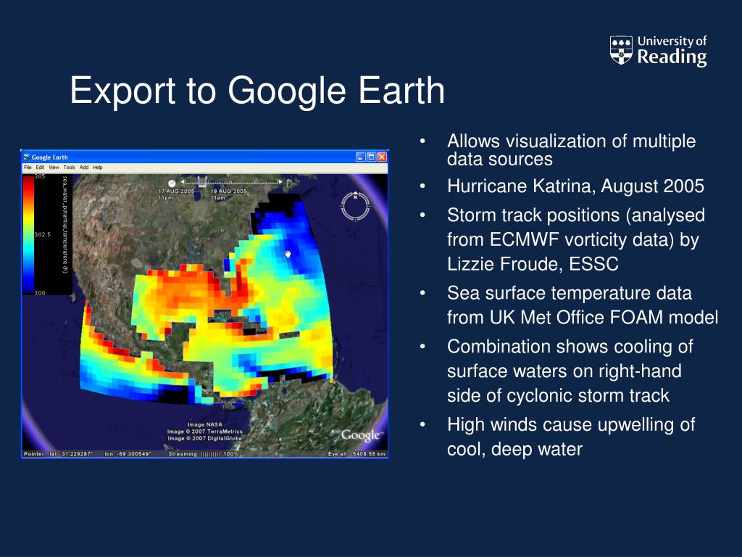Click the time slider range handle
Viewport: 742px width, 557px height.
(202, 181)
